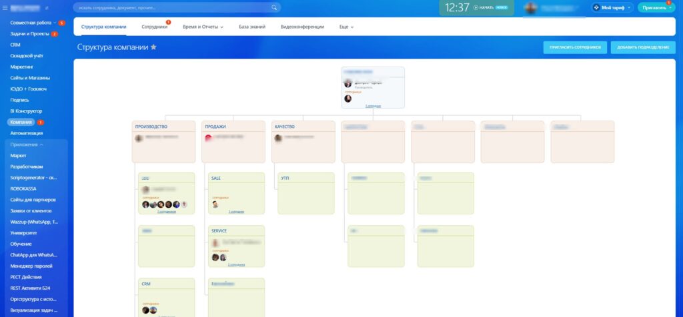
Task: Open Разработчикам in sidebar
Action: pos(27,166)
